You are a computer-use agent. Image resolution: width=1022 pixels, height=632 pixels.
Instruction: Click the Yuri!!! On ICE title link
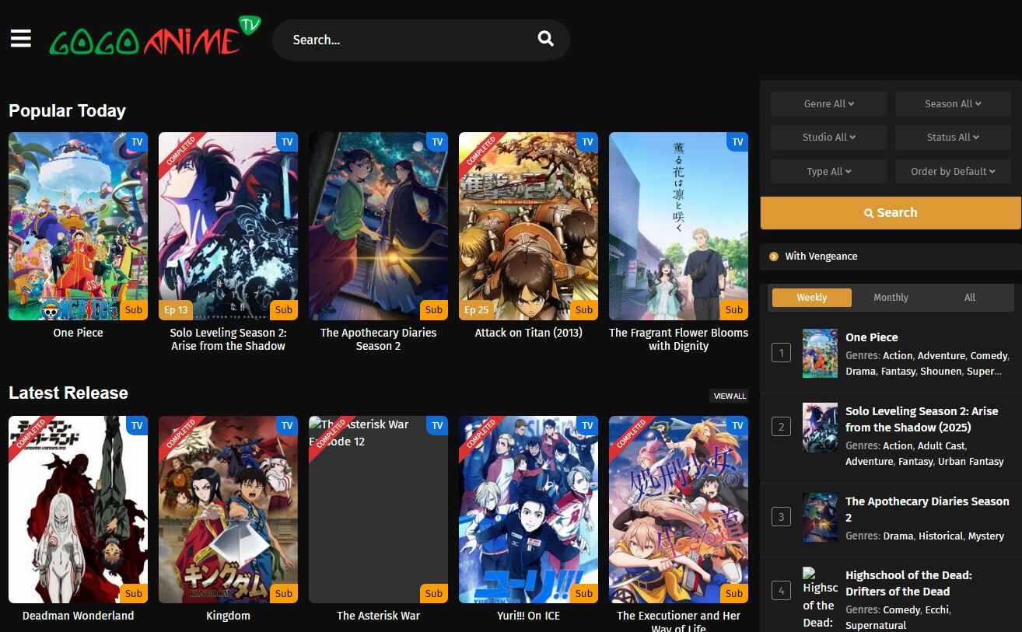[x=528, y=616]
